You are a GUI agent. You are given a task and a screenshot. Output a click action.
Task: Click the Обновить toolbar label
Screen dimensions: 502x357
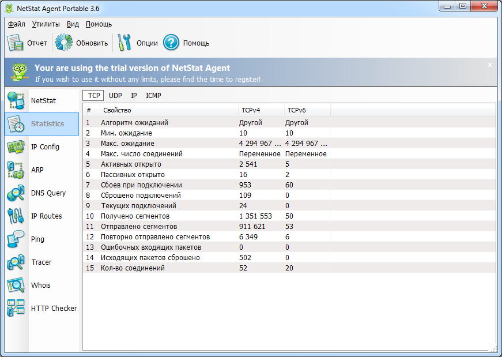(92, 43)
